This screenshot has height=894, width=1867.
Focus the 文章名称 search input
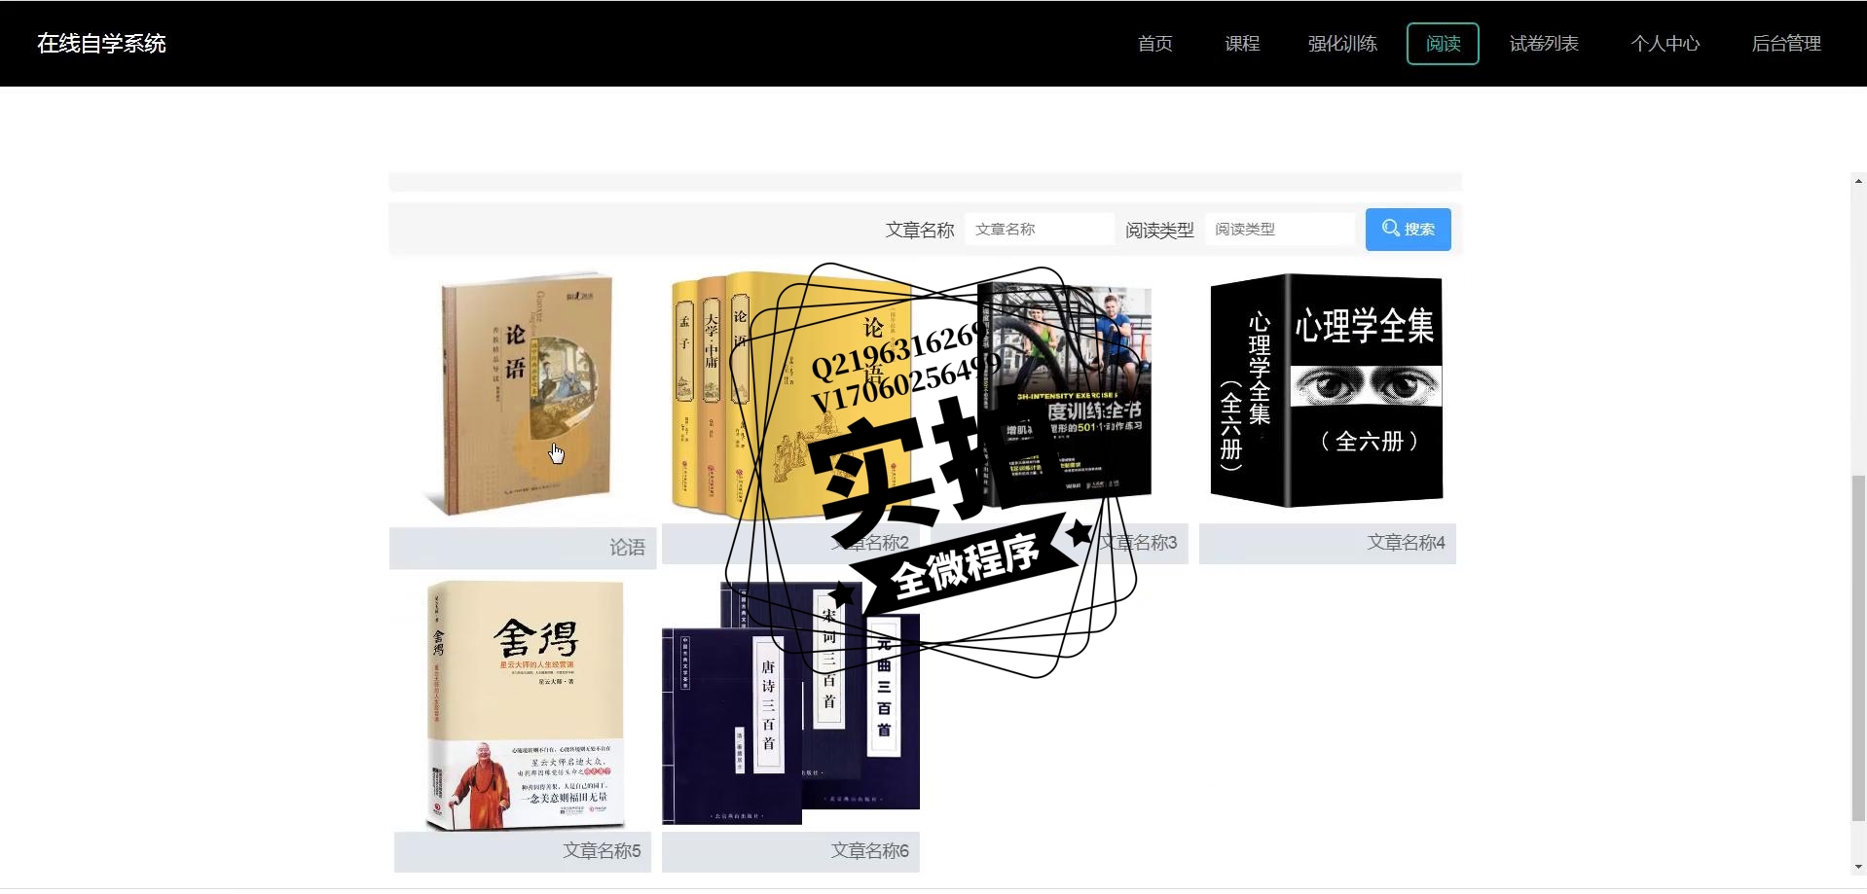tap(1040, 230)
